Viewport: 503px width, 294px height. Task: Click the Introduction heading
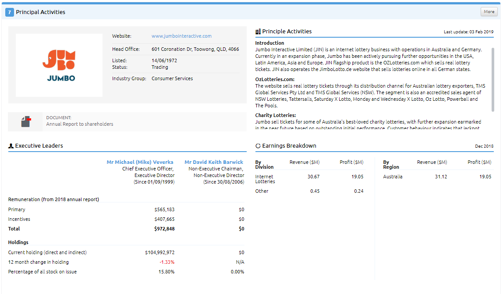click(x=269, y=43)
